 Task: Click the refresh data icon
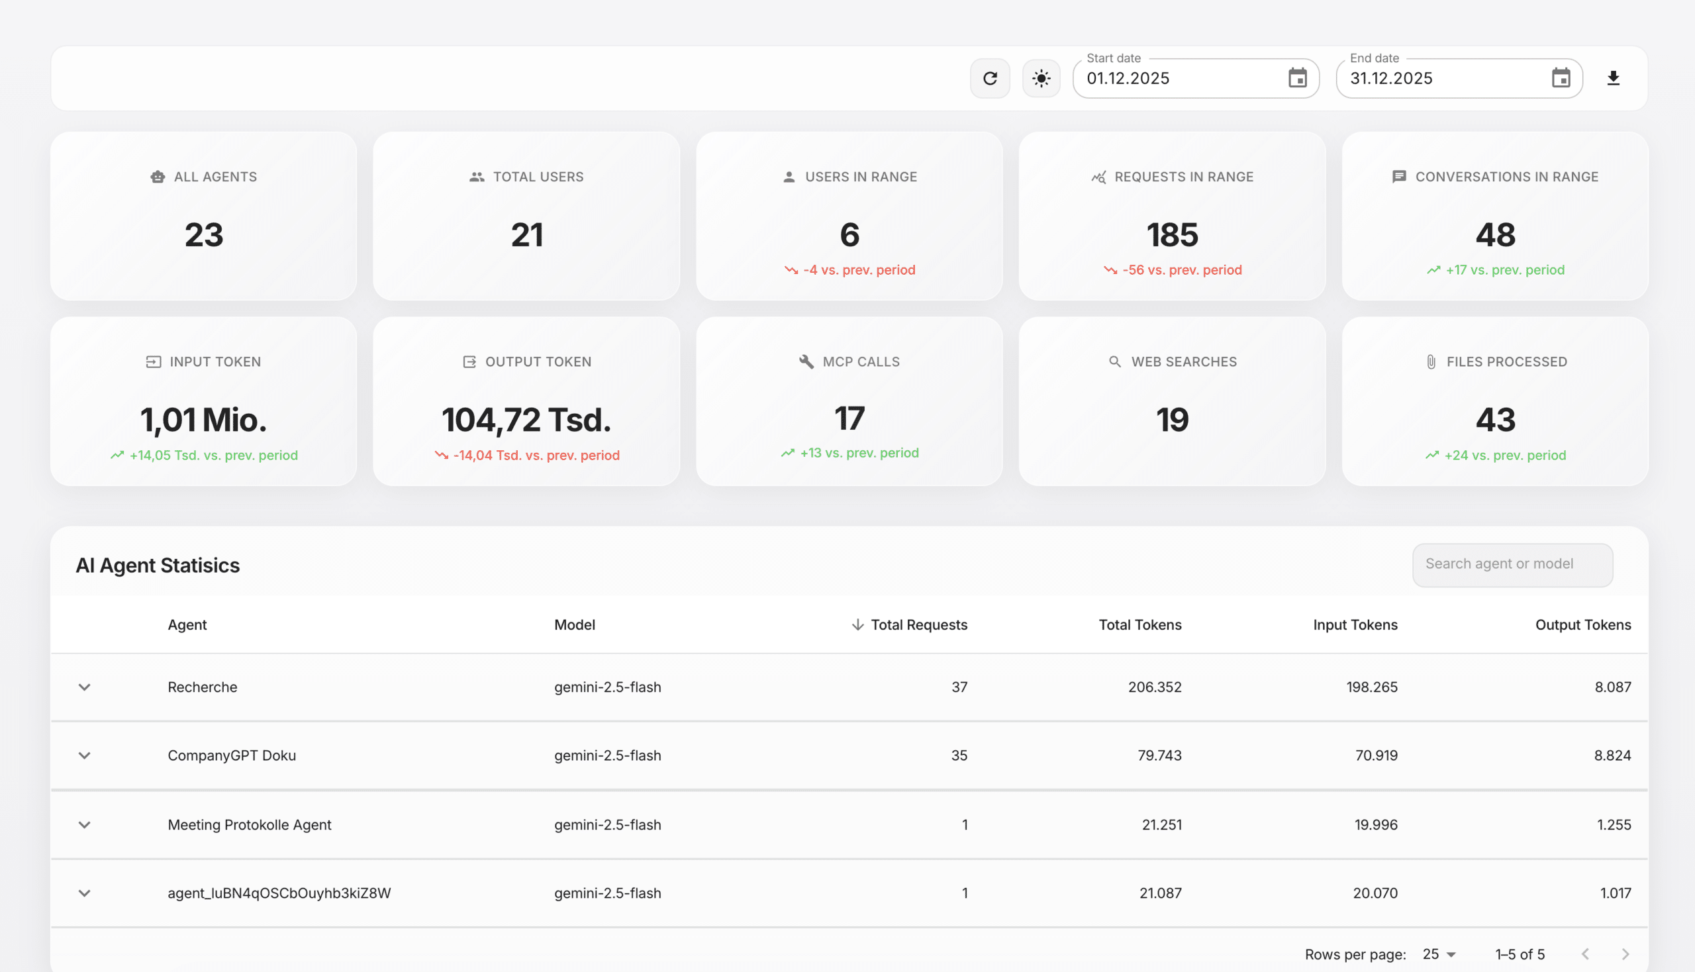coord(989,78)
